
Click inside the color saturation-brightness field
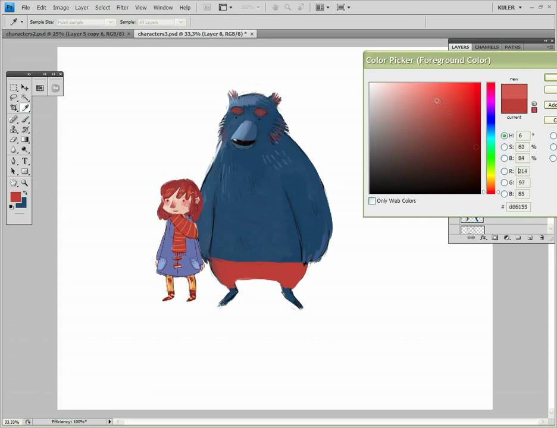point(425,138)
